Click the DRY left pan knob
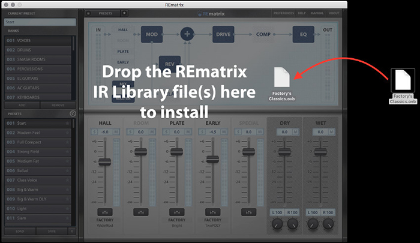The image size is (420, 243). tap(277, 224)
